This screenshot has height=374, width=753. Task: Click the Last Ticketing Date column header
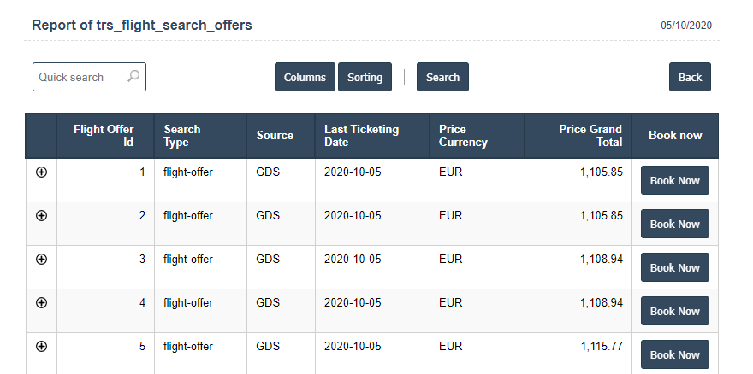[361, 136]
